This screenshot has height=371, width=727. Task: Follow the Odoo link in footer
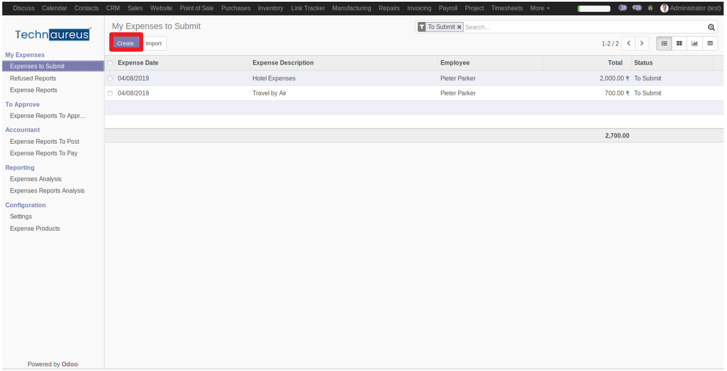pyautogui.click(x=70, y=364)
